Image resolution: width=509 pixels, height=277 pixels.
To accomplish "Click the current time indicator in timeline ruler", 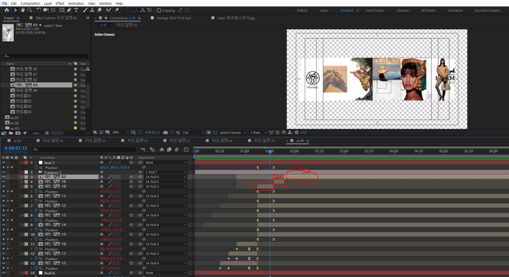I will point(270,152).
